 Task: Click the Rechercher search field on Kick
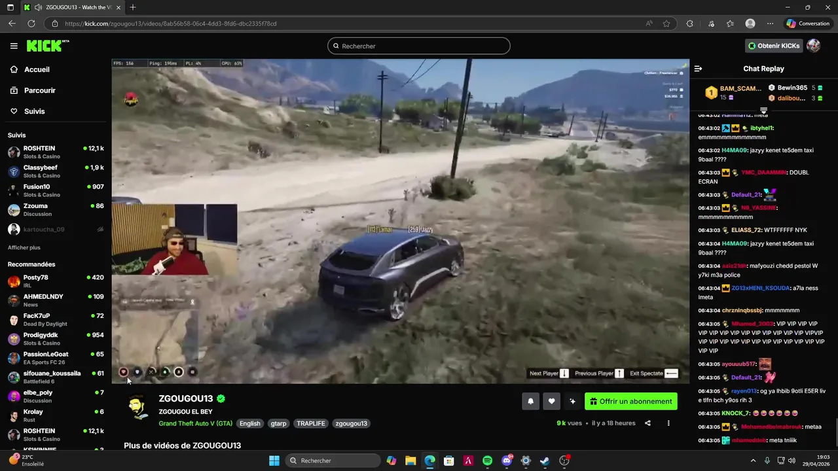419,46
